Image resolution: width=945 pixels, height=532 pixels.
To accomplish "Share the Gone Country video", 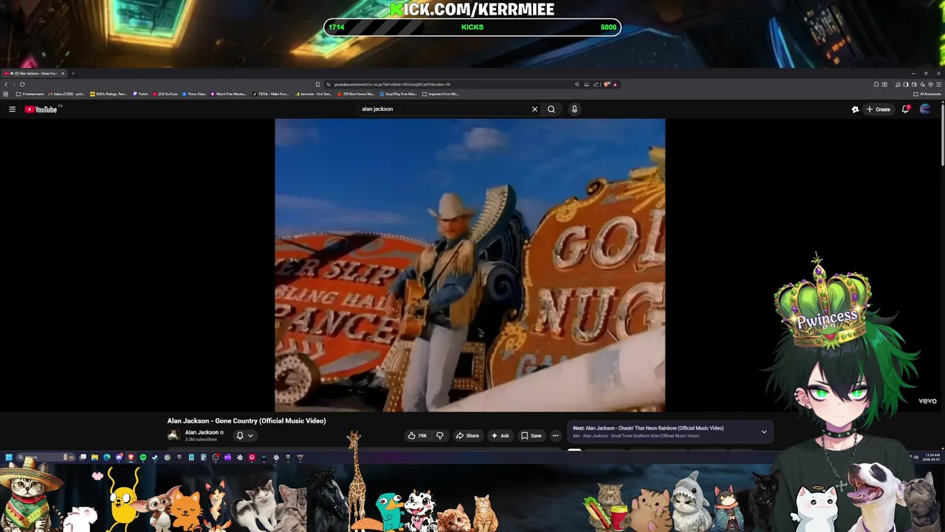I will (467, 436).
